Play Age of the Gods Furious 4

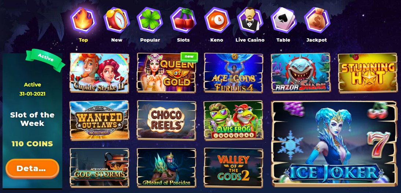pos(234,73)
